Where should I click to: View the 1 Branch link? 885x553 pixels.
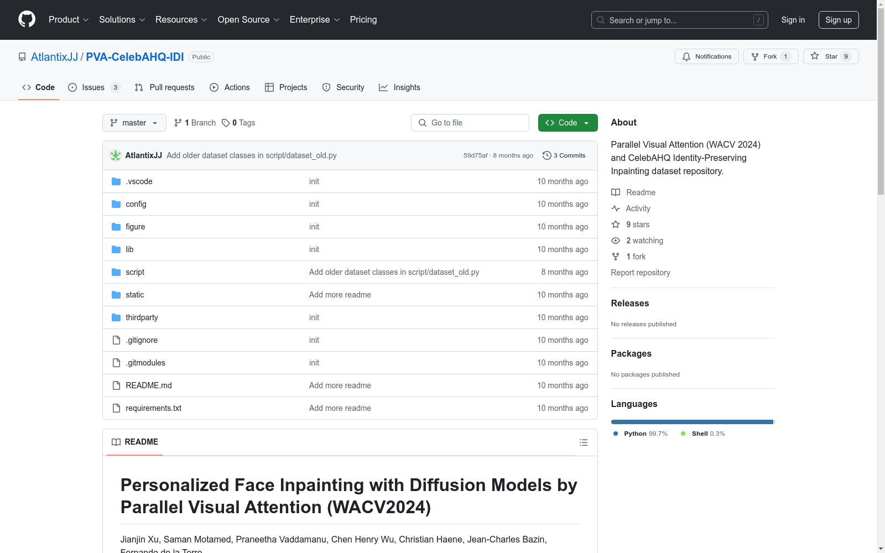(x=195, y=123)
